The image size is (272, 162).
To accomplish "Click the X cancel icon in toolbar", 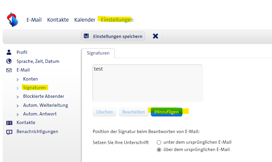I will point(155,36).
